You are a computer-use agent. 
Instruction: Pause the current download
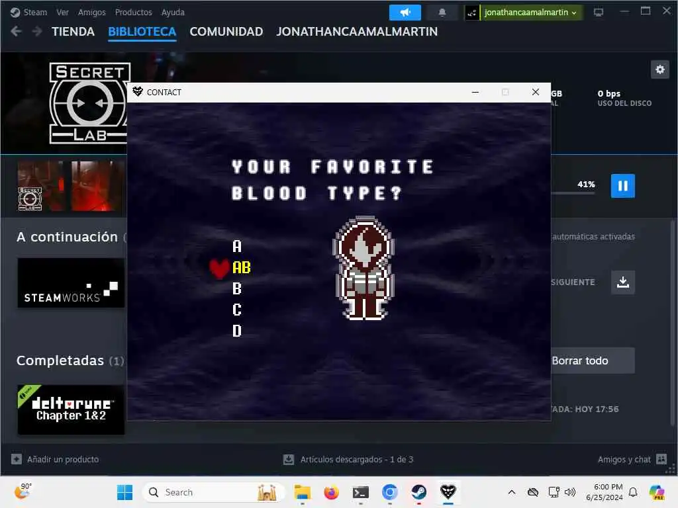[x=622, y=186]
